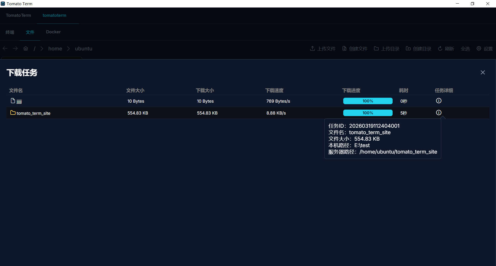Switch to the terminal tab
Screen dimensions: 496x266
tap(10, 32)
